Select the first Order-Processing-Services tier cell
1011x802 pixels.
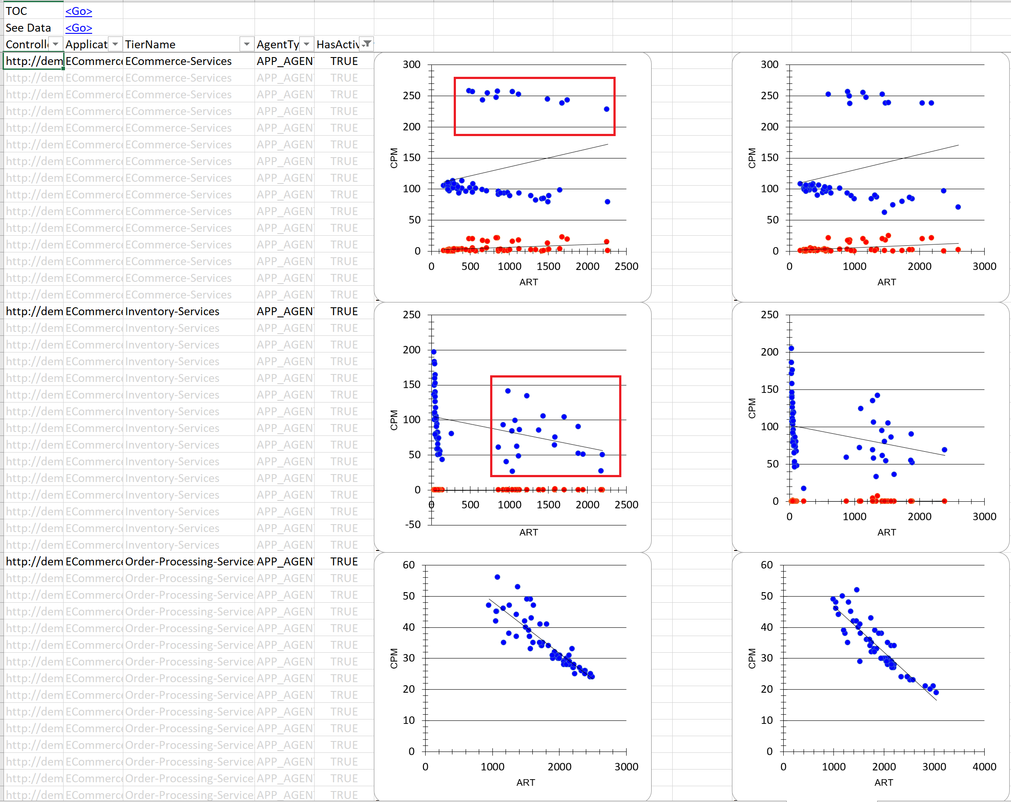click(x=187, y=561)
